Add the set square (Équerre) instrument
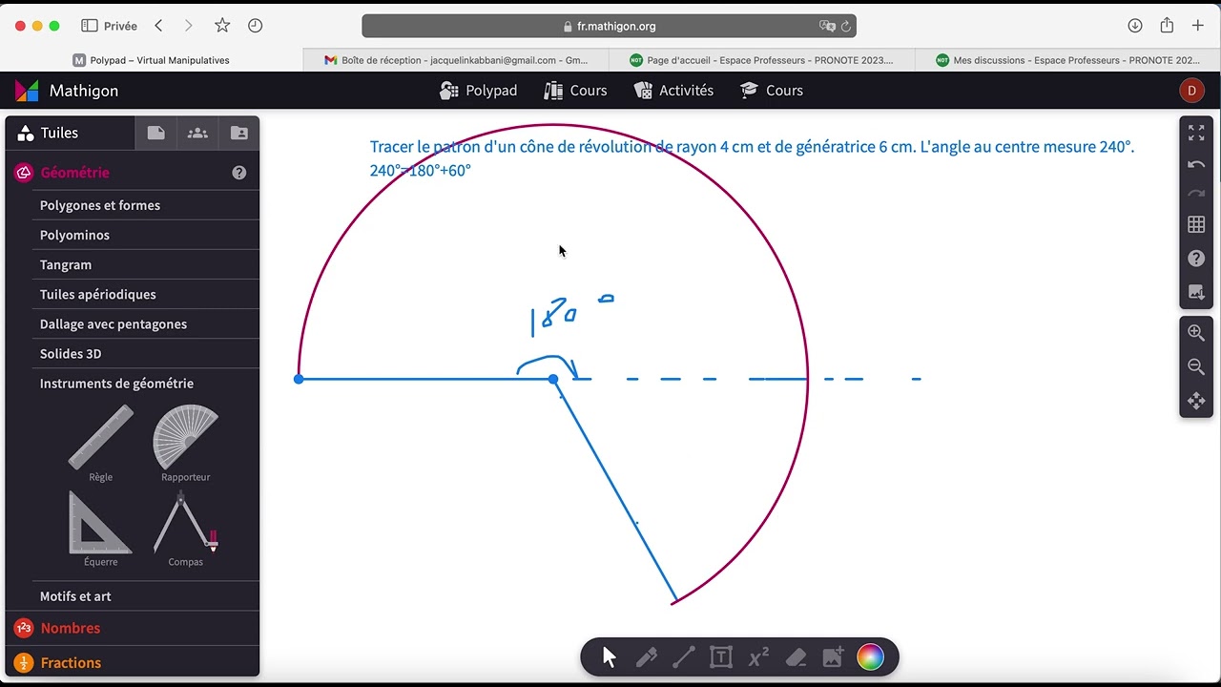The width and height of the screenshot is (1221, 687). coord(101,529)
